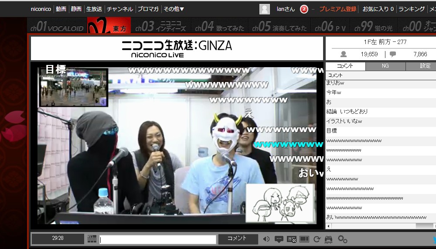Select comment row '目標'
This screenshot has width=436, height=249.
coord(380,131)
